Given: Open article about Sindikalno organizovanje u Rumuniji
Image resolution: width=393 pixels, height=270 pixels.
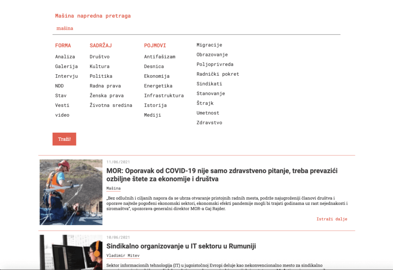Looking at the screenshot, I should (182, 246).
